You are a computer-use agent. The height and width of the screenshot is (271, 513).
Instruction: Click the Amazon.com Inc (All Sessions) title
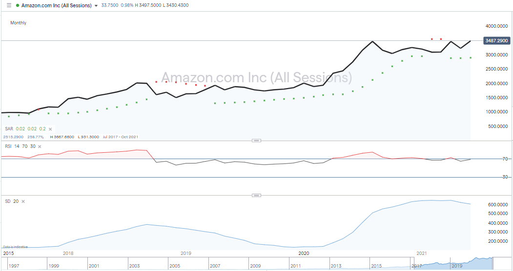(x=57, y=5)
